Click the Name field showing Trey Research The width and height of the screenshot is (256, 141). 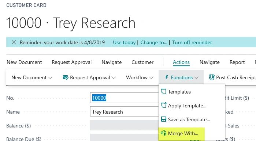124,112
